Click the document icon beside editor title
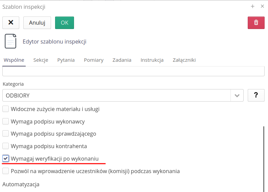The width and height of the screenshot is (268, 192). coord(10,42)
